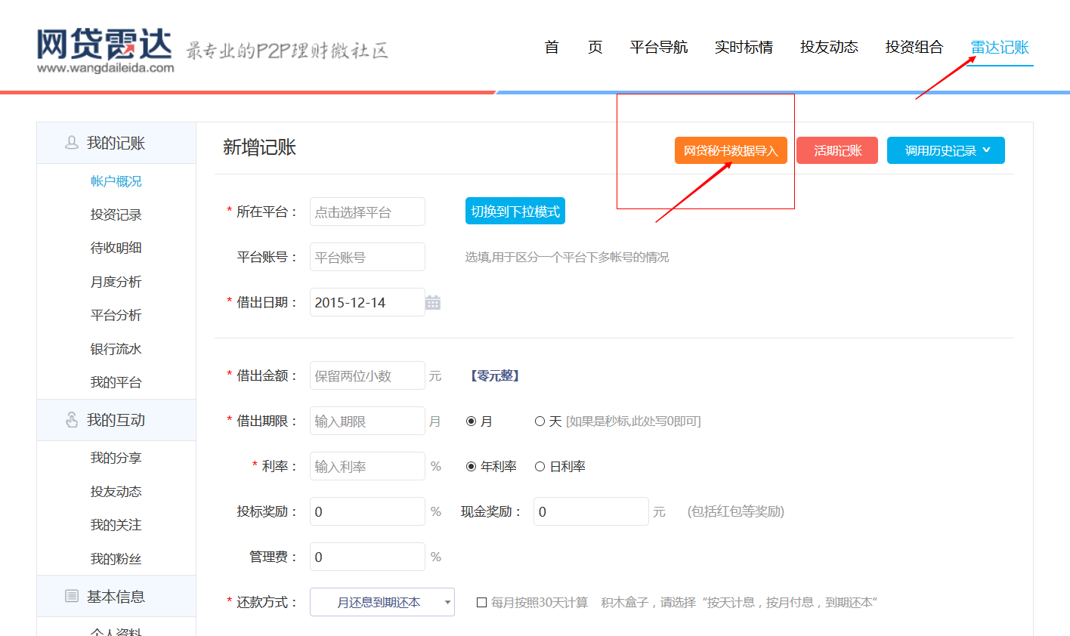The image size is (1070, 636).
Task: Click 切换到下拉模式 button
Action: click(515, 211)
